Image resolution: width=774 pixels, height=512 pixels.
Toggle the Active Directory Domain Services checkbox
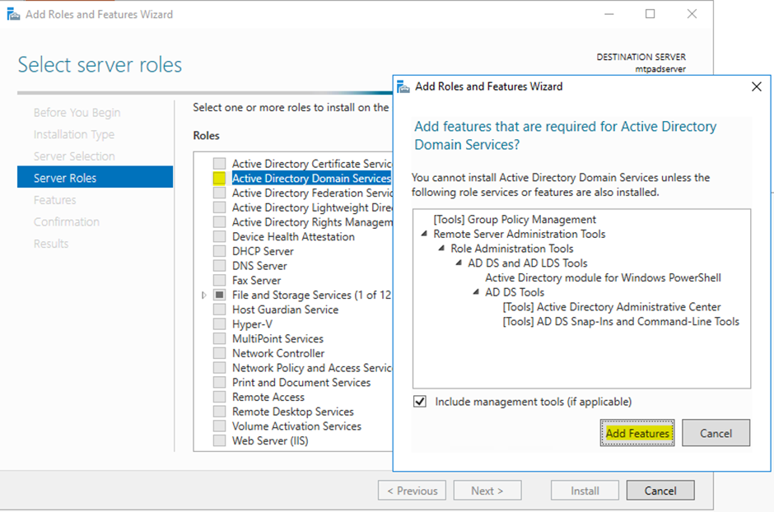pyautogui.click(x=219, y=178)
